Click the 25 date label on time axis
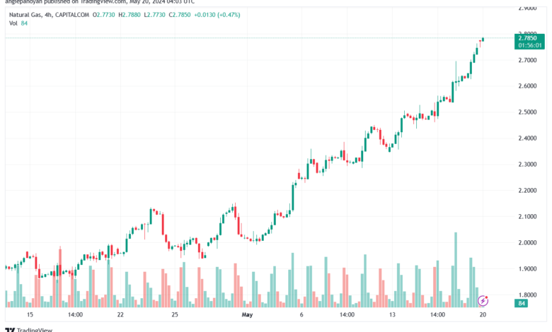Screen dimensions: 552x332 pos(175,314)
